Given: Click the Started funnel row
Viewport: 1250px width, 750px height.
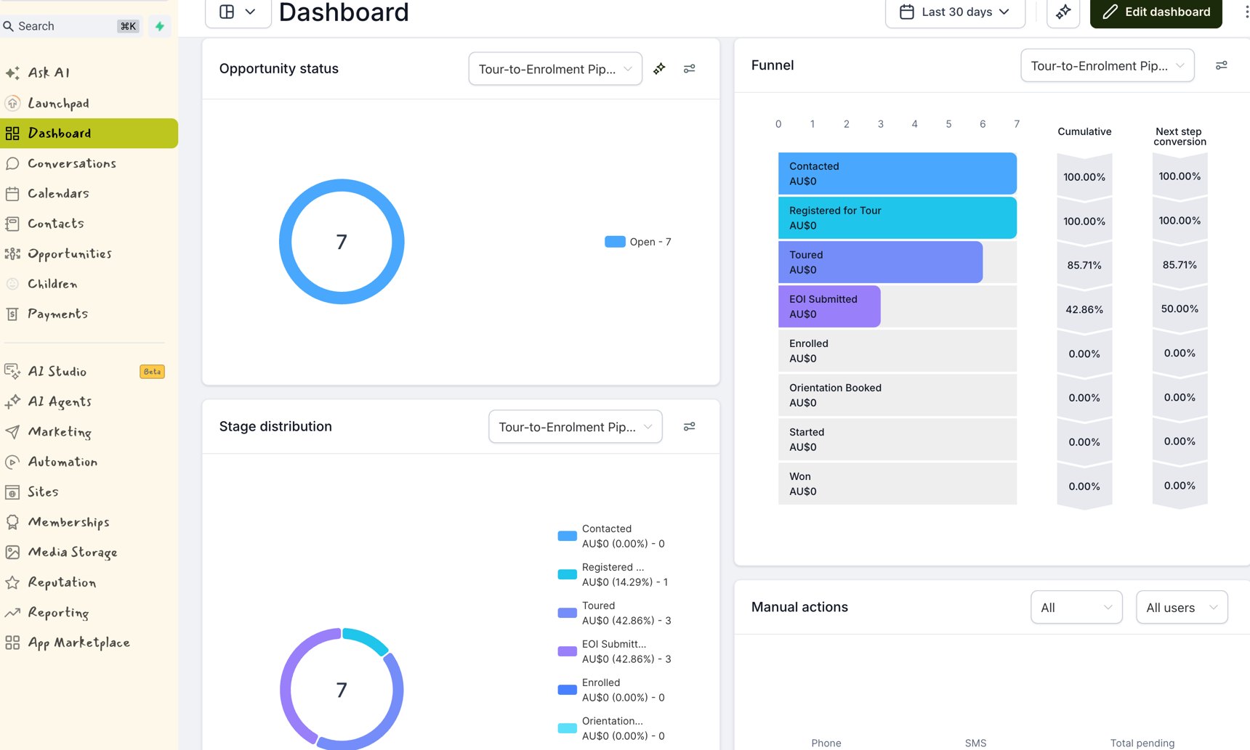Looking at the screenshot, I should 897,439.
